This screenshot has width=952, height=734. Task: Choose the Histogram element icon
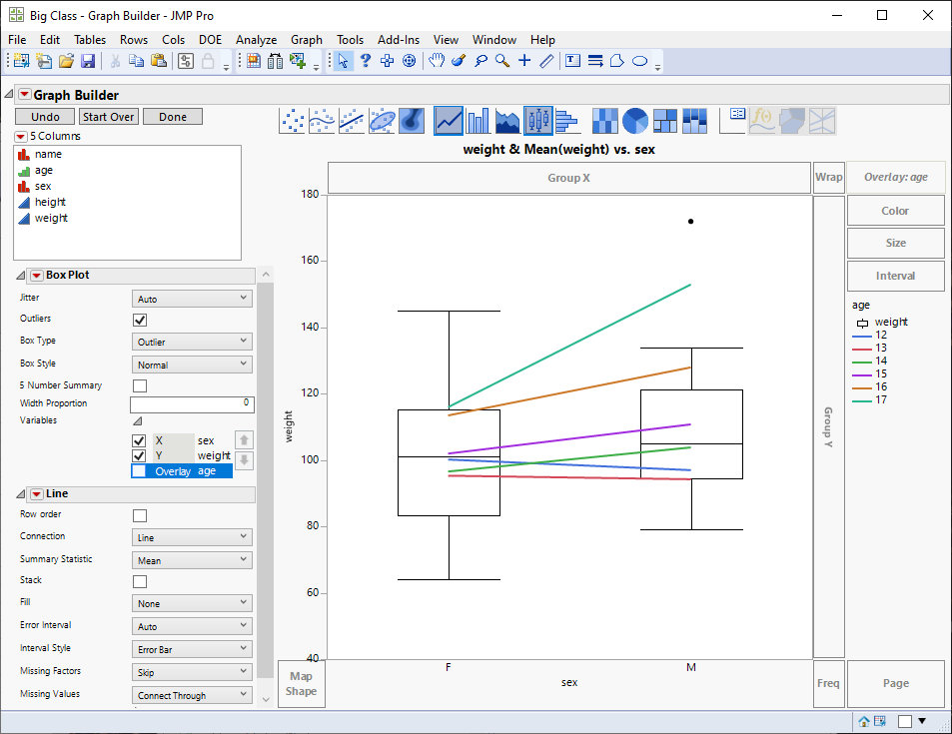tap(567, 121)
